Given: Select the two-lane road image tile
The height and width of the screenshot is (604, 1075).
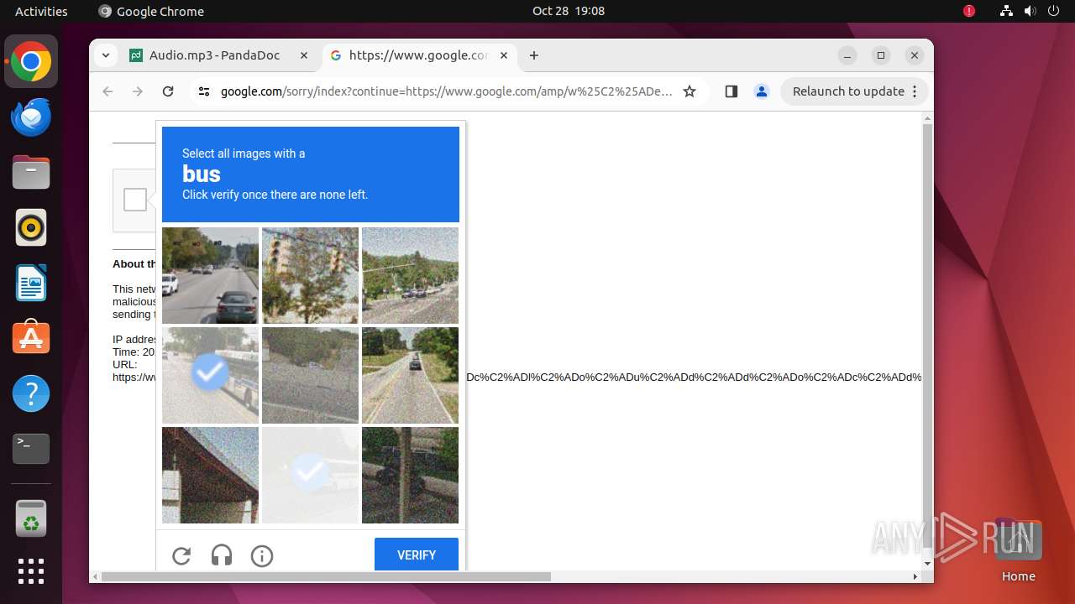Looking at the screenshot, I should click(410, 375).
